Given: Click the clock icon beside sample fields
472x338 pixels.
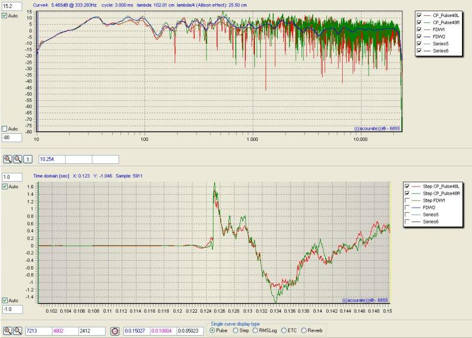Looking at the screenshot, I should point(115,331).
